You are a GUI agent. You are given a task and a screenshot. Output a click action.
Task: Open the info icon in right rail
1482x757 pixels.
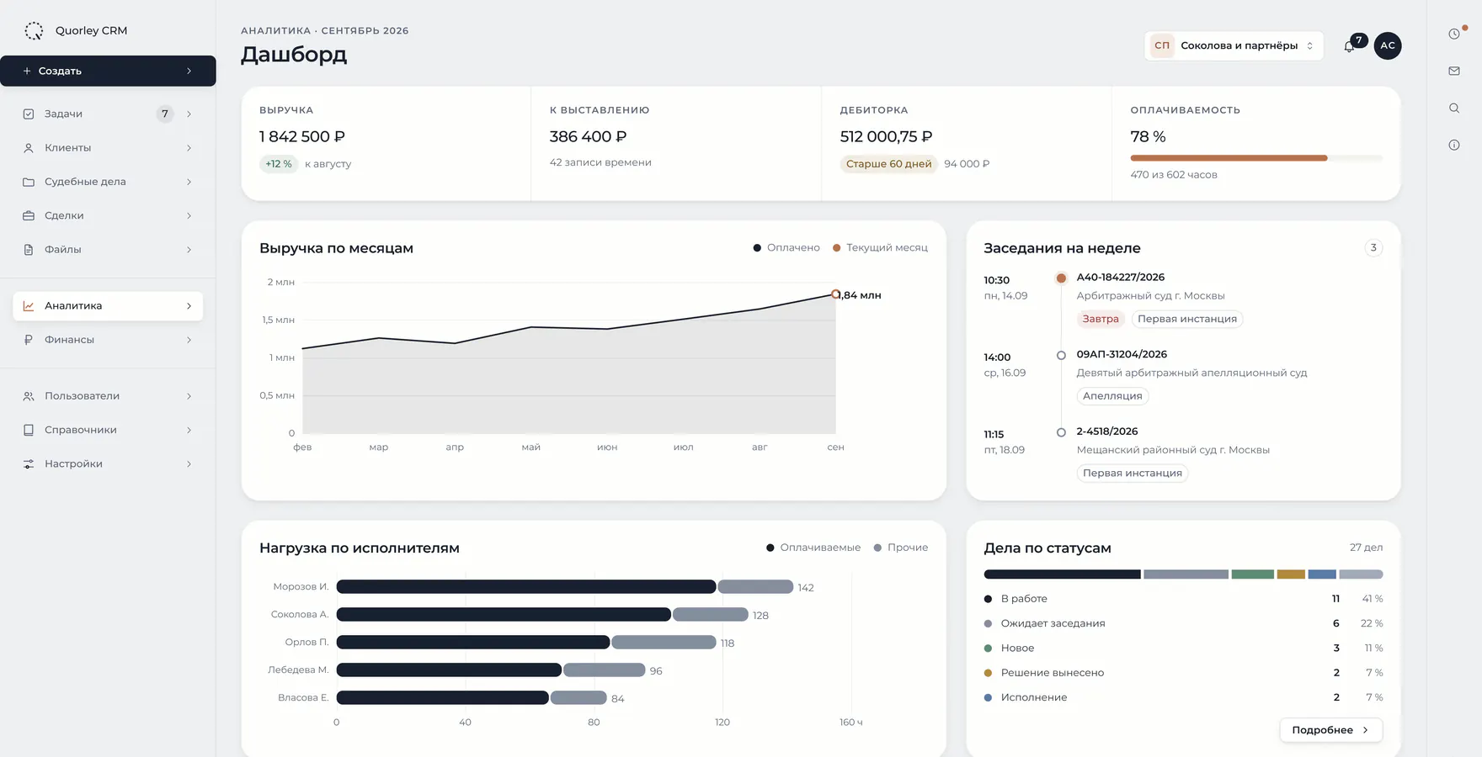point(1454,145)
